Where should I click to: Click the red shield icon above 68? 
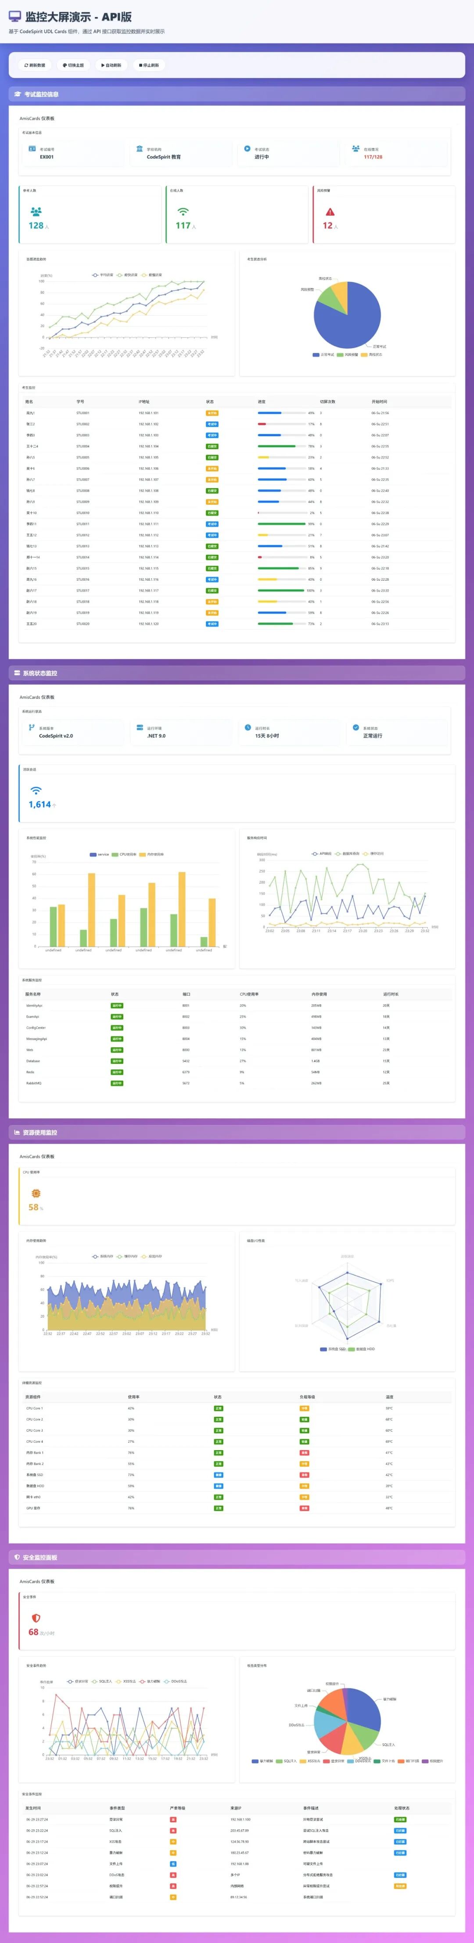36,1618
